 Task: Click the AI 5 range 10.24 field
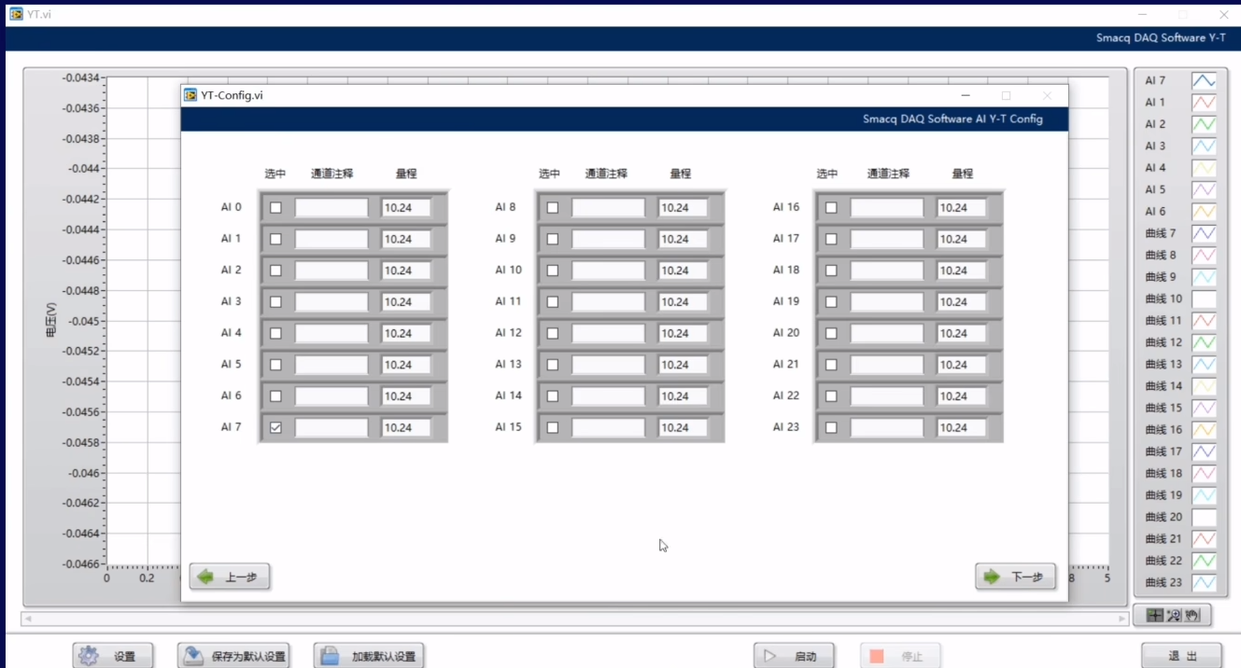coord(406,365)
